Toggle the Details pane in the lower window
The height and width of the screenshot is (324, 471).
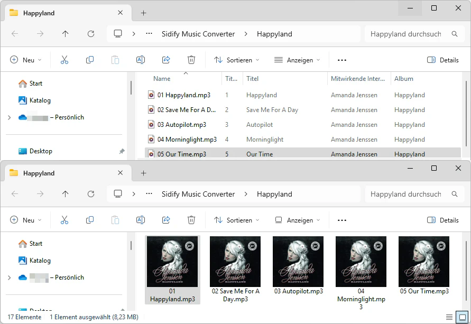click(443, 220)
